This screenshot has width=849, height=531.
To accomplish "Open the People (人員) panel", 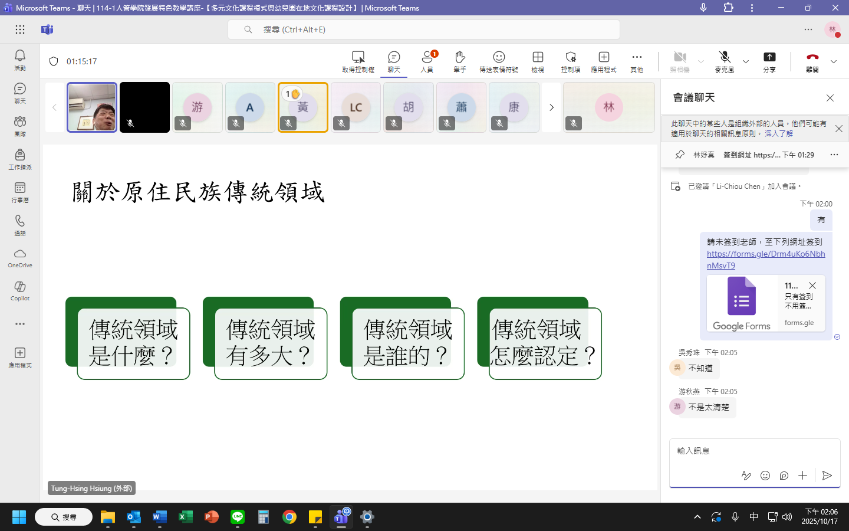I will point(427,57).
